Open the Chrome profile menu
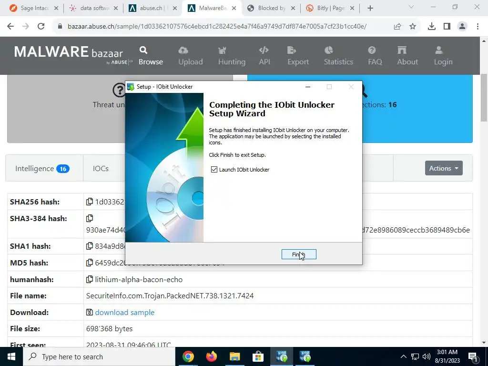Image resolution: width=488 pixels, height=366 pixels. coord(462,27)
